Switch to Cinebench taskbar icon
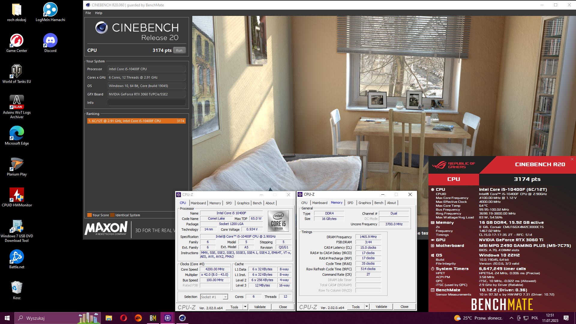This screenshot has width=576, height=324. pyautogui.click(x=182, y=318)
